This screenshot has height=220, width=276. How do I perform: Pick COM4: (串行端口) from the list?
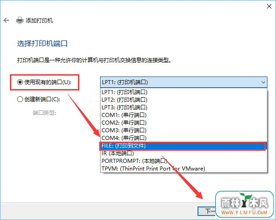point(184,138)
